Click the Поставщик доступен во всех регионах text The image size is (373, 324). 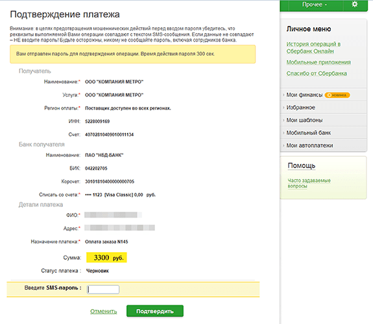pyautogui.click(x=128, y=108)
